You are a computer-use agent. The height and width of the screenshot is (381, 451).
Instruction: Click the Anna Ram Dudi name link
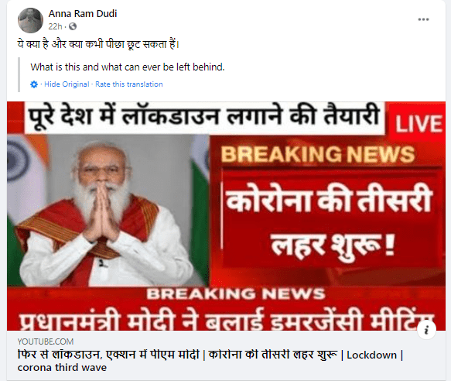tap(83, 13)
